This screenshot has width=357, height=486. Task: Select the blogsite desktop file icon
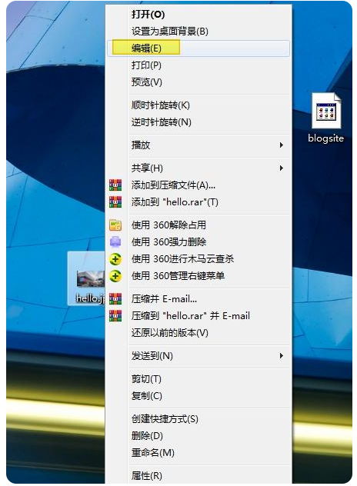click(326, 111)
